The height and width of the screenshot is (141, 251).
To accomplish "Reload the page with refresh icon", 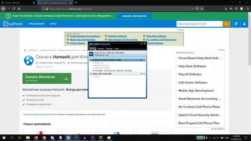I will tap(14, 9).
